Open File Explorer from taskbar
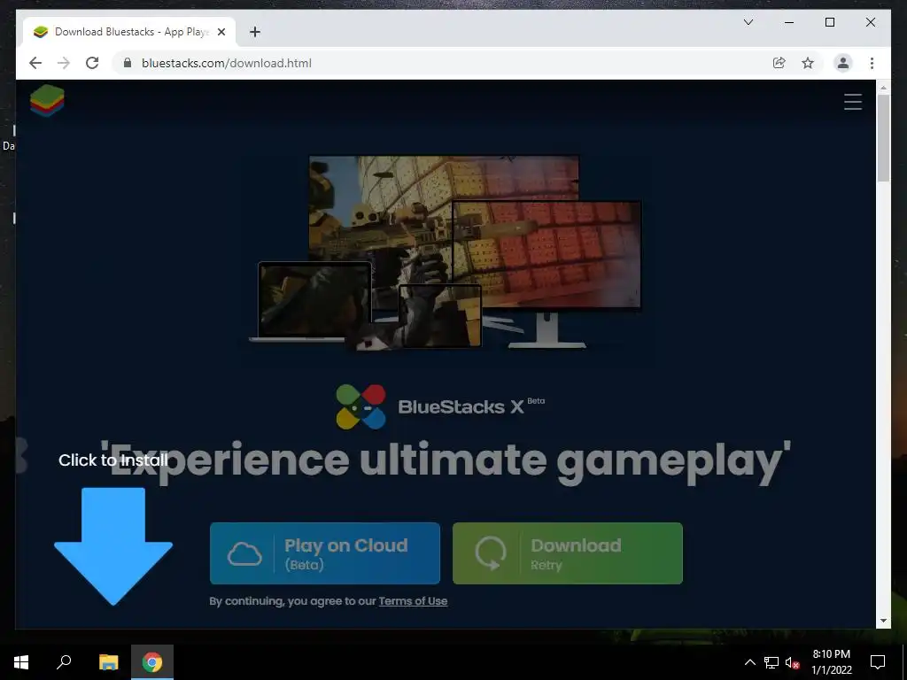 pos(108,662)
